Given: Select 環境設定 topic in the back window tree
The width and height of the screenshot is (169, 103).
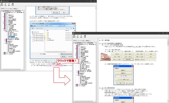Looking at the screenshot, I should coord(10,42).
